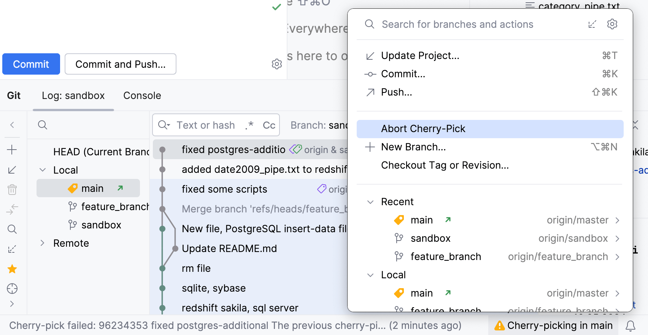Open commit options gear icon
648x335 pixels.
pos(277,64)
